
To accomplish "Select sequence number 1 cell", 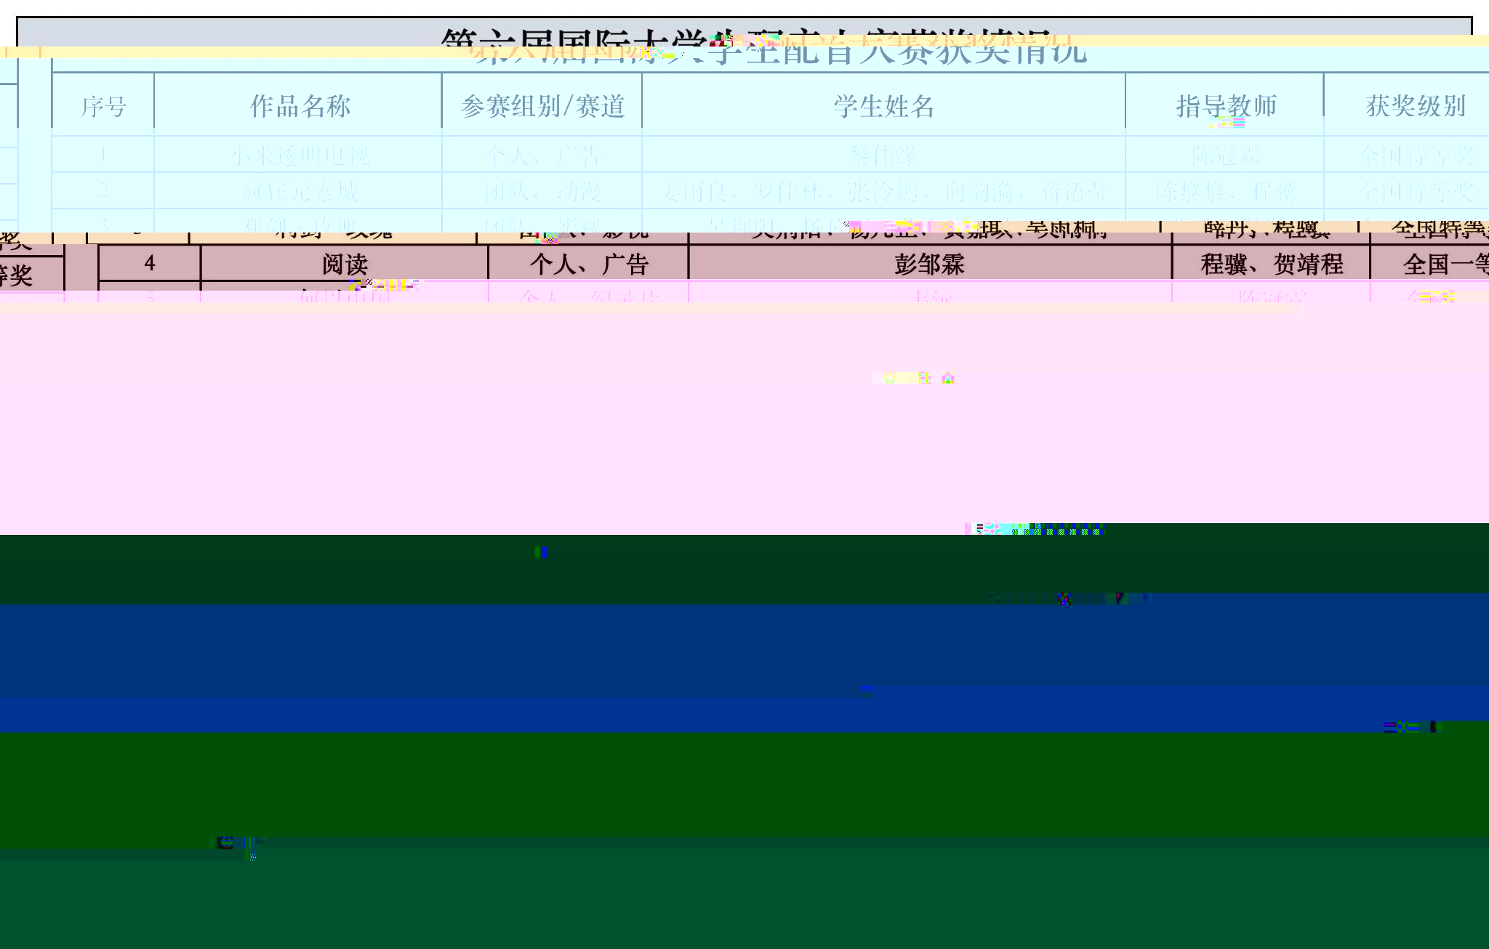I will tap(103, 155).
